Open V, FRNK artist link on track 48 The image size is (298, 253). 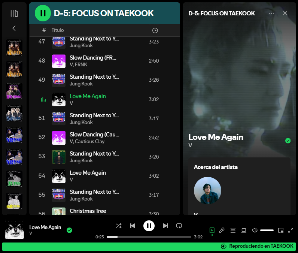click(79, 65)
